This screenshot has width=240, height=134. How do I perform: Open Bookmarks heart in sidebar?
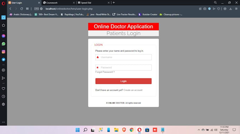click(4, 88)
